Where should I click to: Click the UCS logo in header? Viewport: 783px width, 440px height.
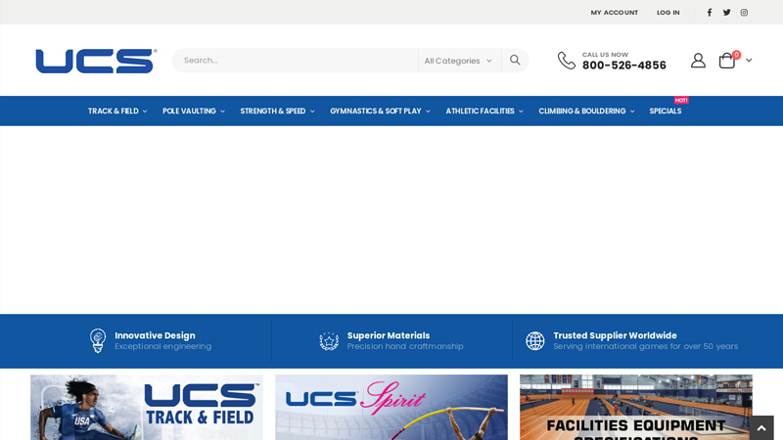[x=96, y=61]
